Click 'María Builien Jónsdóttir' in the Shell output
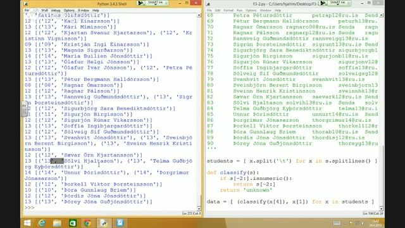 pos(103,56)
